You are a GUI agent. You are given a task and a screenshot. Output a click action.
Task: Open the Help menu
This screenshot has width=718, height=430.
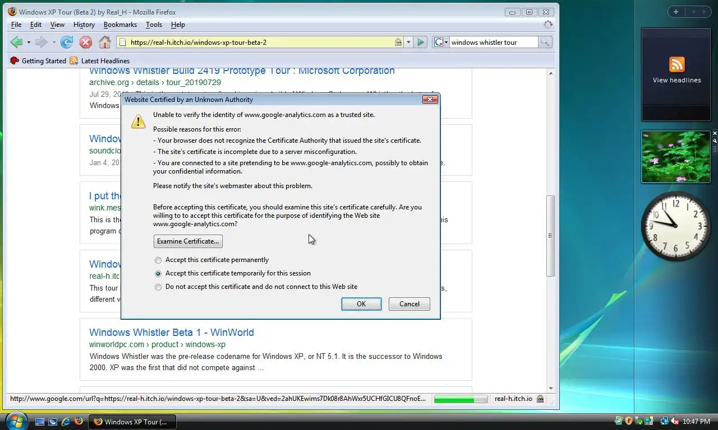click(178, 25)
